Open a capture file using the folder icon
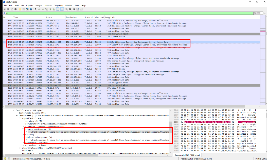 tap(20, 9)
